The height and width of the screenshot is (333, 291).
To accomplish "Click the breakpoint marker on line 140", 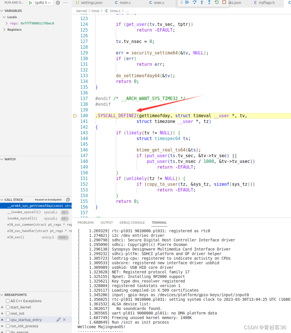I will tap(75, 115).
